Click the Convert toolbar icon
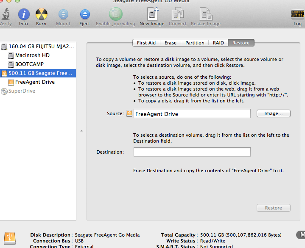 point(178,14)
